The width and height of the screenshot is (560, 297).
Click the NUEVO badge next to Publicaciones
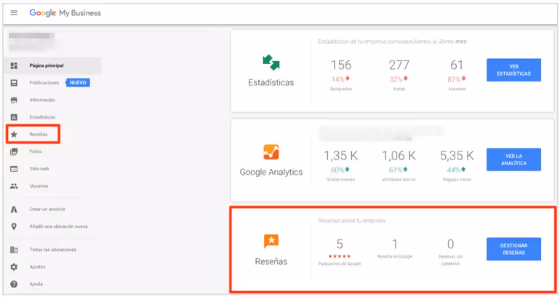[78, 83]
